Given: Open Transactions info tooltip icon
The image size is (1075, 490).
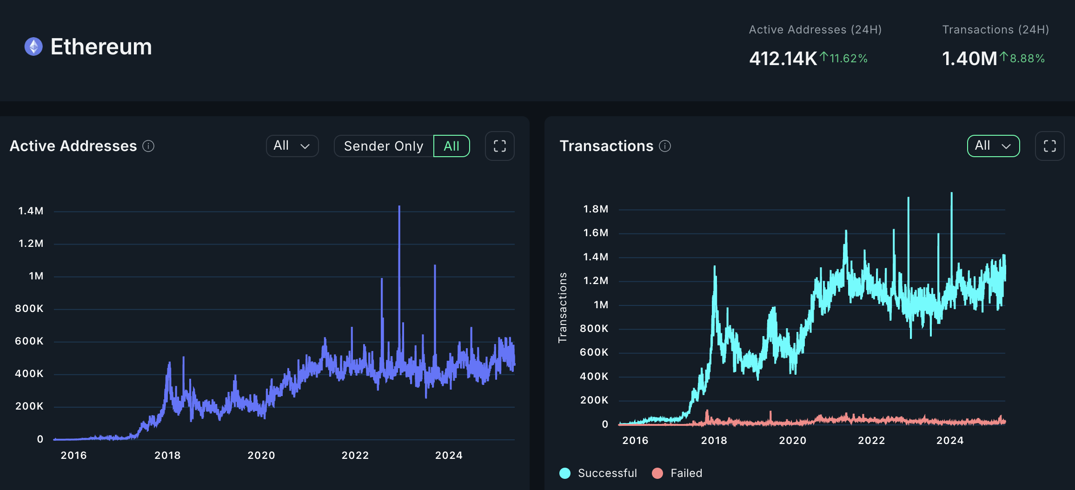Looking at the screenshot, I should click(x=665, y=146).
